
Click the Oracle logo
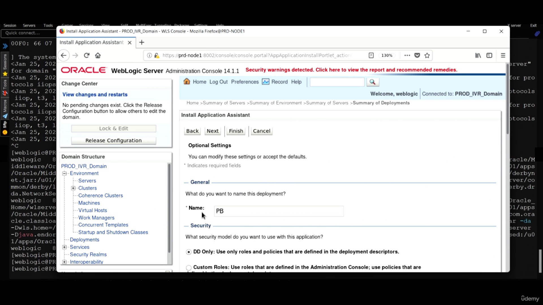point(84,70)
